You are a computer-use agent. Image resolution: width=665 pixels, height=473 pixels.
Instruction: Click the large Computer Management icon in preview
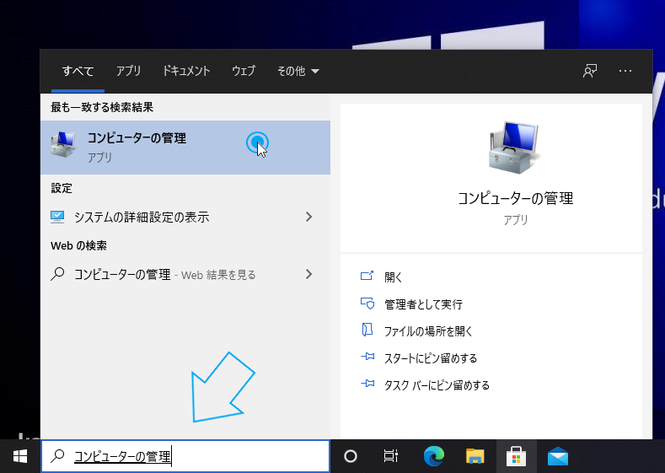514,148
